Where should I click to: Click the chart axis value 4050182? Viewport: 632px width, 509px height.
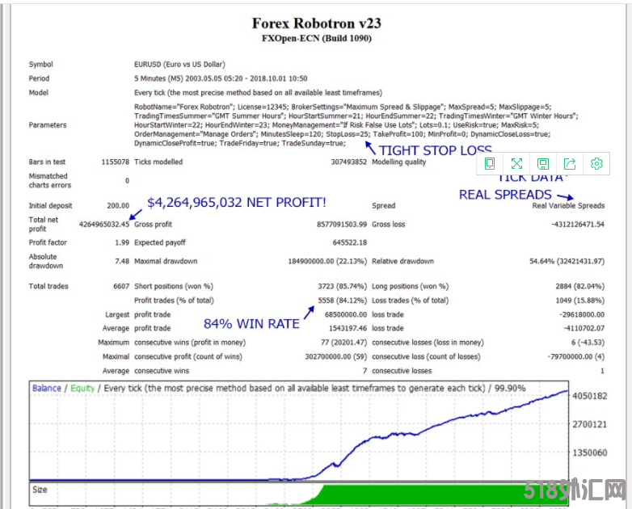click(589, 396)
